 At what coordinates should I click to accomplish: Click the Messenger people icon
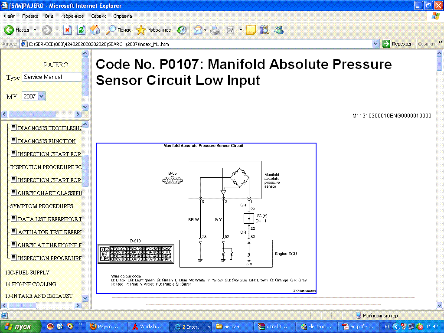point(279,30)
